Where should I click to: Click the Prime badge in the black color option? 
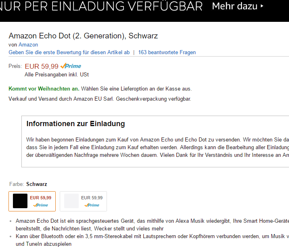(41, 205)
